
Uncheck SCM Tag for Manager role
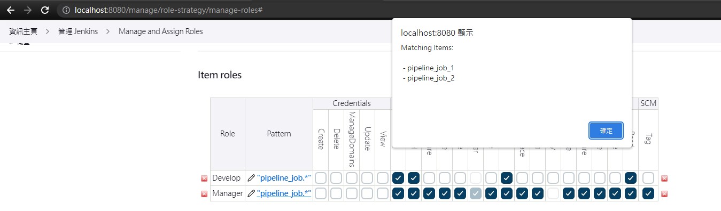[x=648, y=193]
